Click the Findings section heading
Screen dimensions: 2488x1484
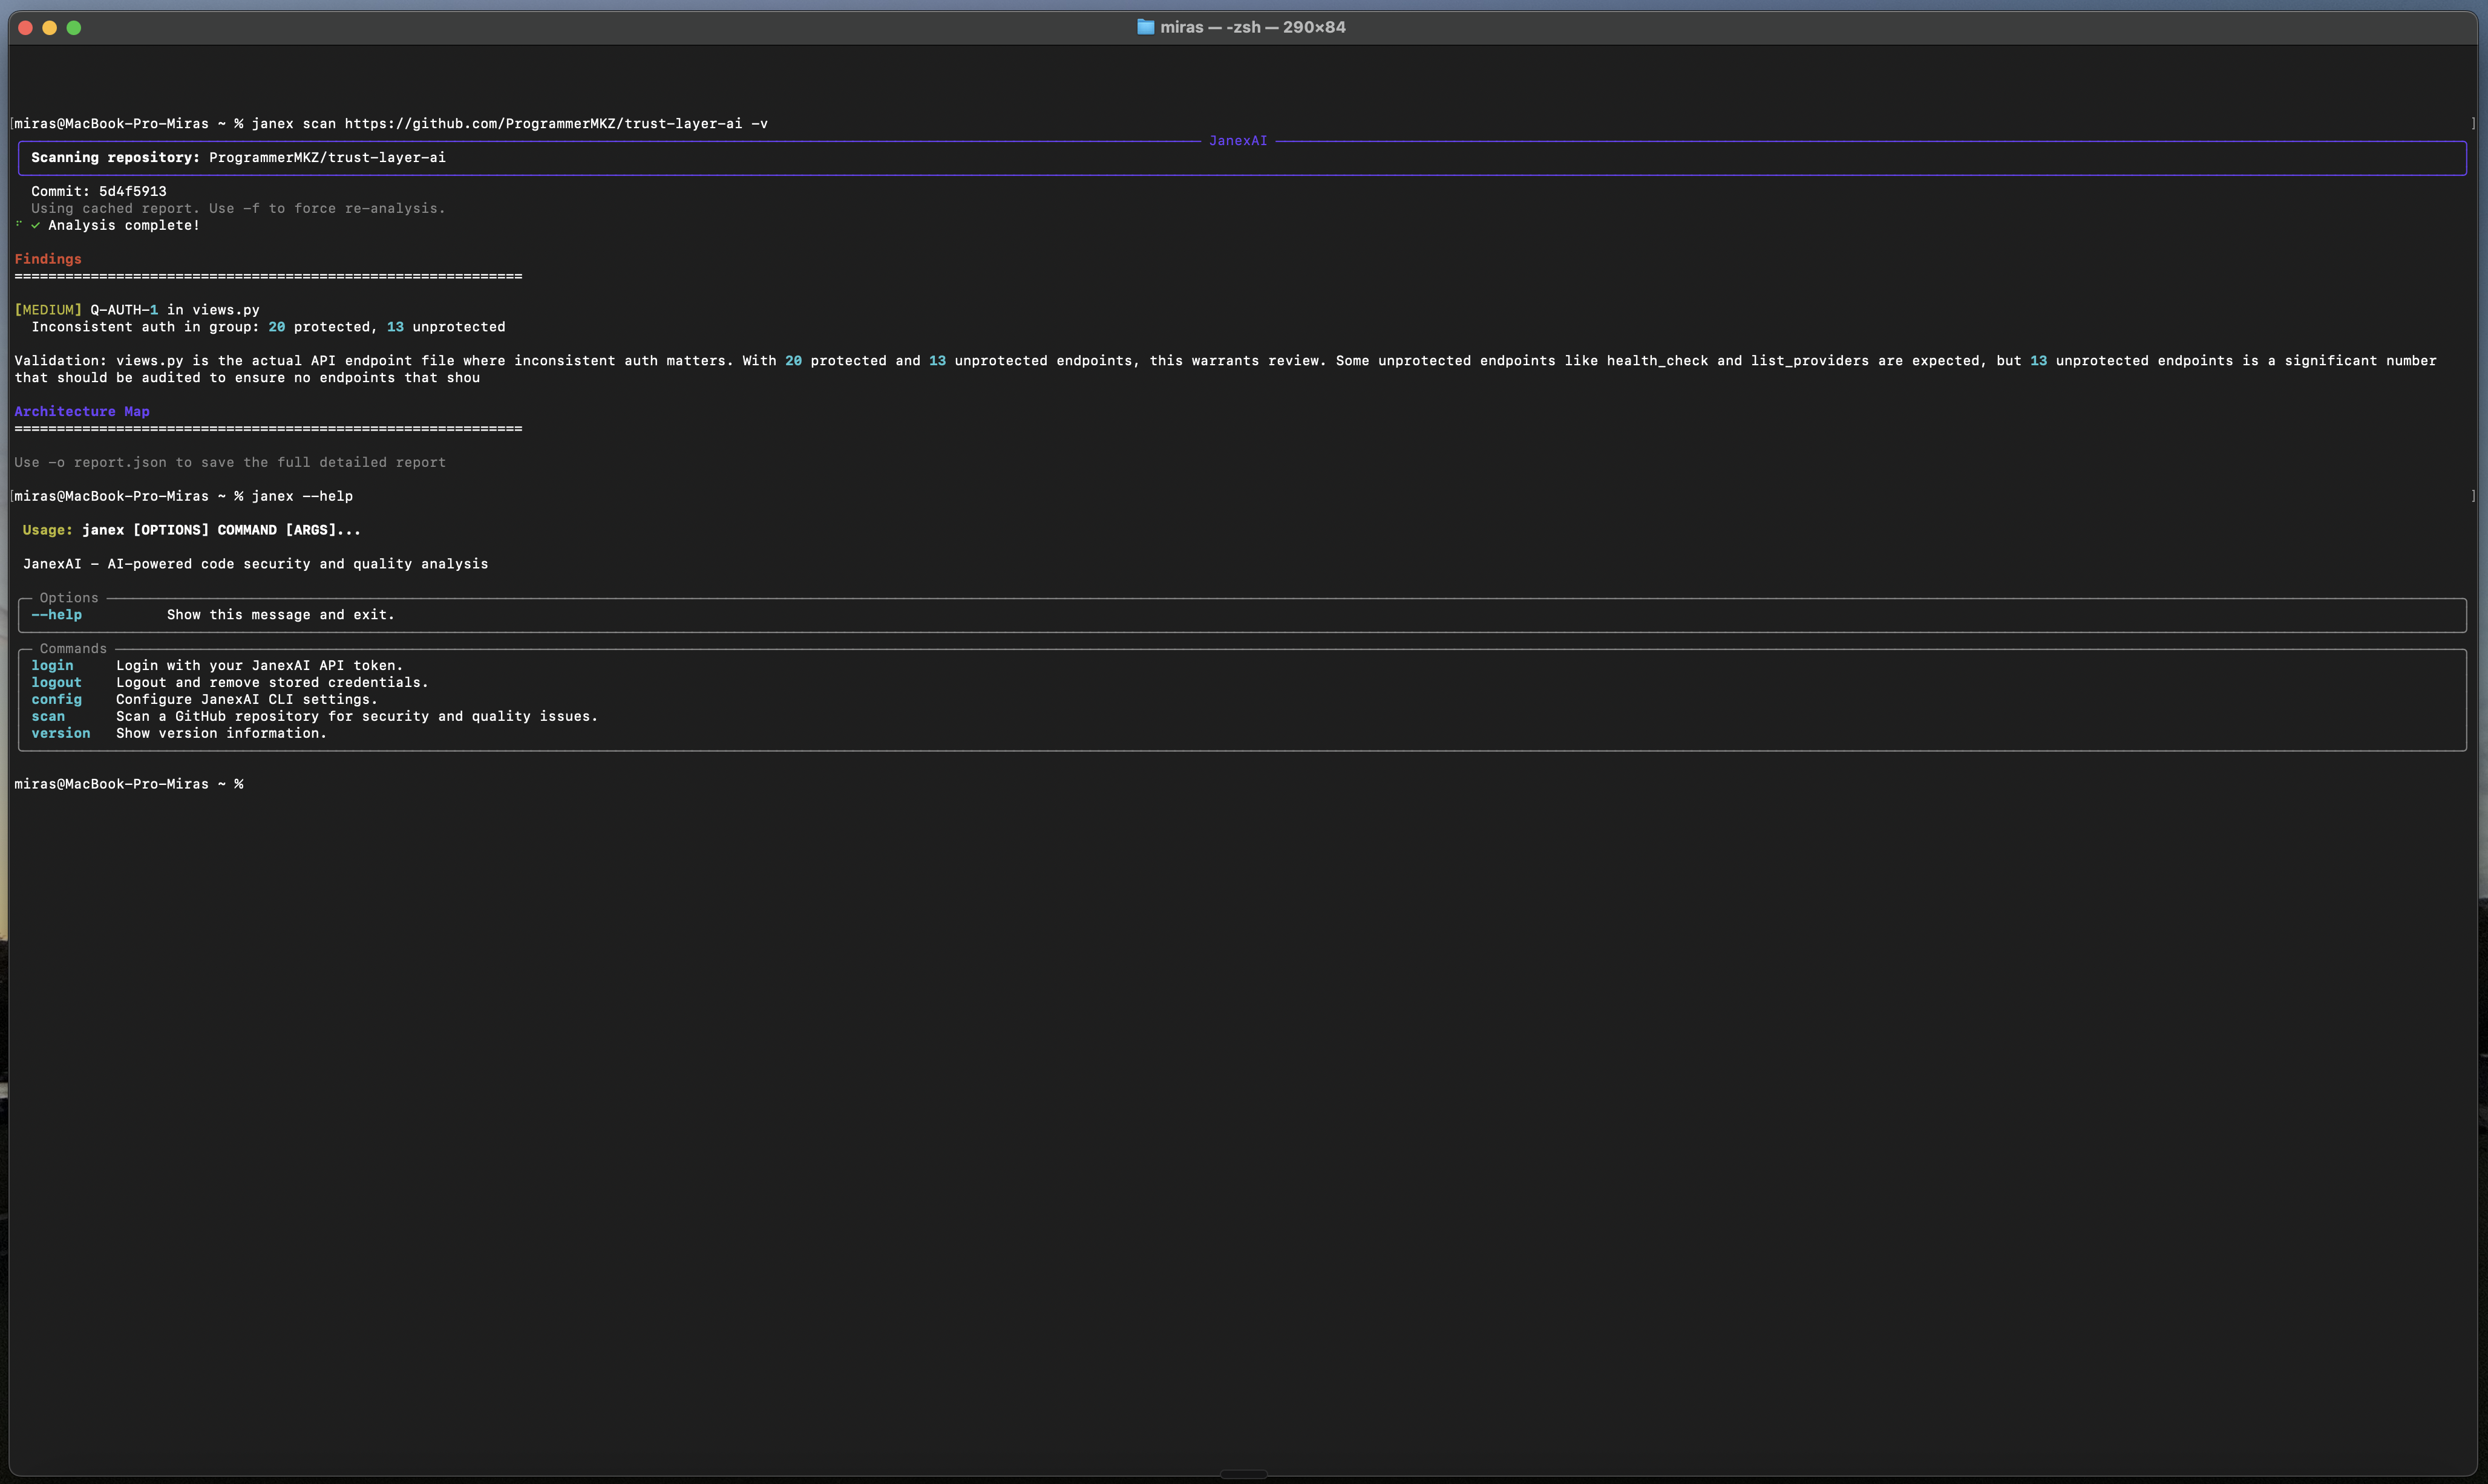tap(48, 259)
